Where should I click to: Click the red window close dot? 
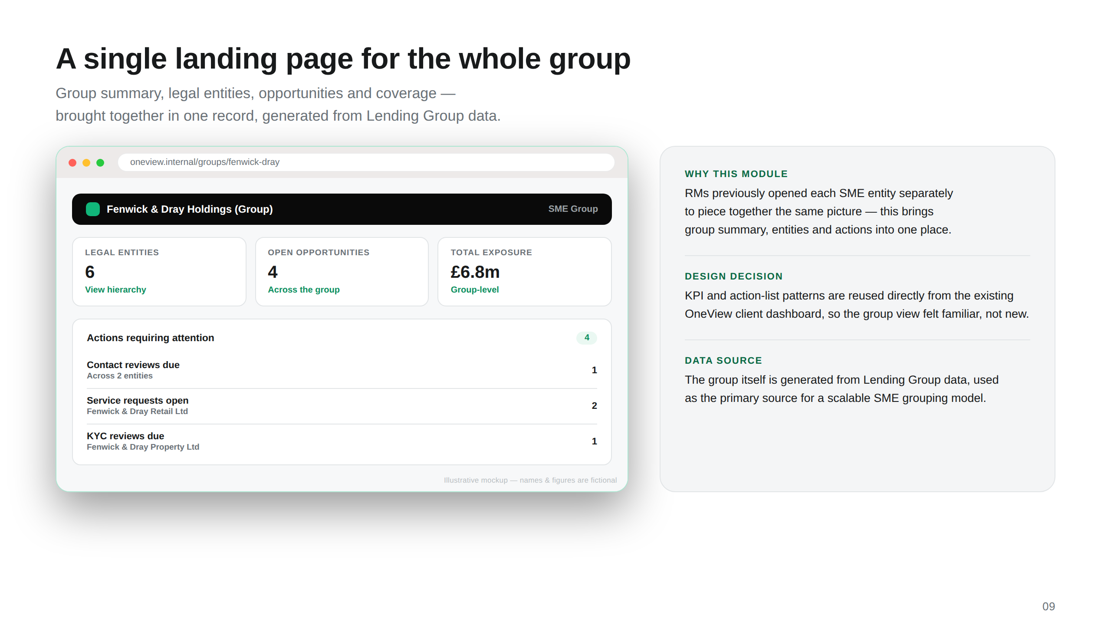[x=72, y=162]
